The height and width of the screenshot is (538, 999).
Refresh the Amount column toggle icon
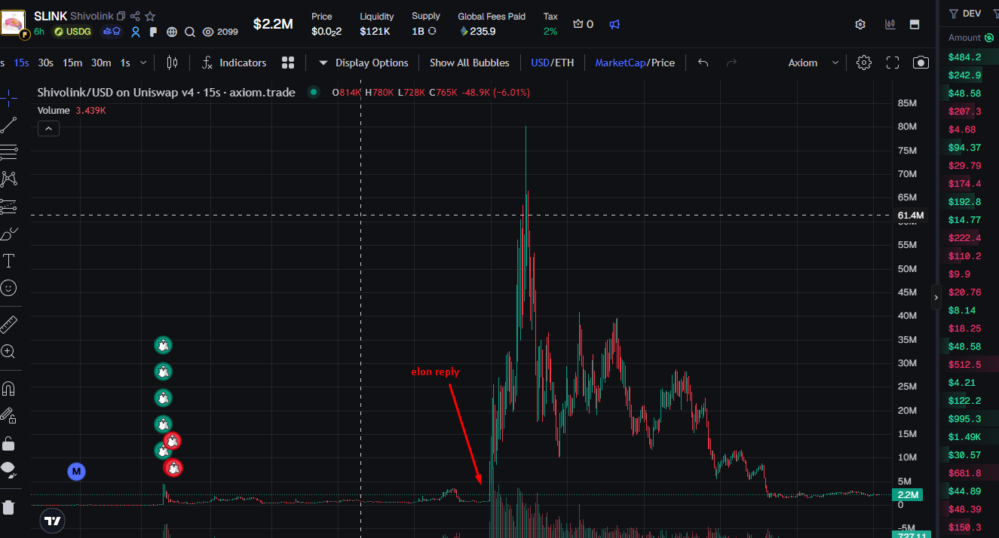pyautogui.click(x=989, y=38)
